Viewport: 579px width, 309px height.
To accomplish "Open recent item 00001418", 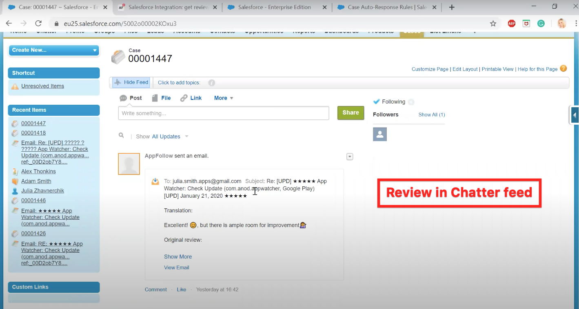I will click(x=33, y=133).
